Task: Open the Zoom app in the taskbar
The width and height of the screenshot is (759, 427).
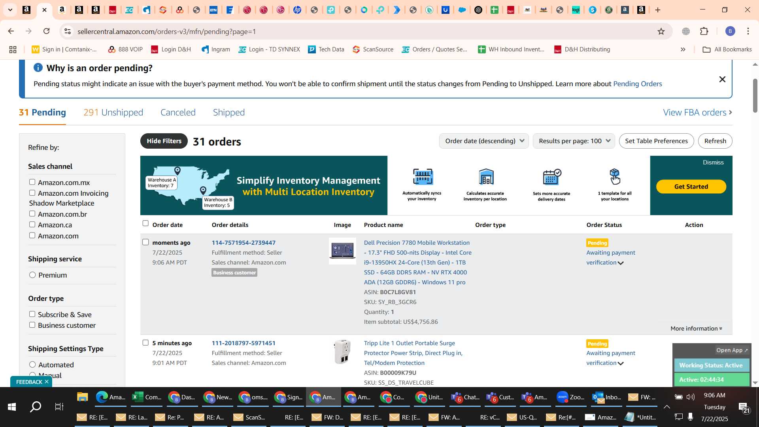Action: coord(570,397)
